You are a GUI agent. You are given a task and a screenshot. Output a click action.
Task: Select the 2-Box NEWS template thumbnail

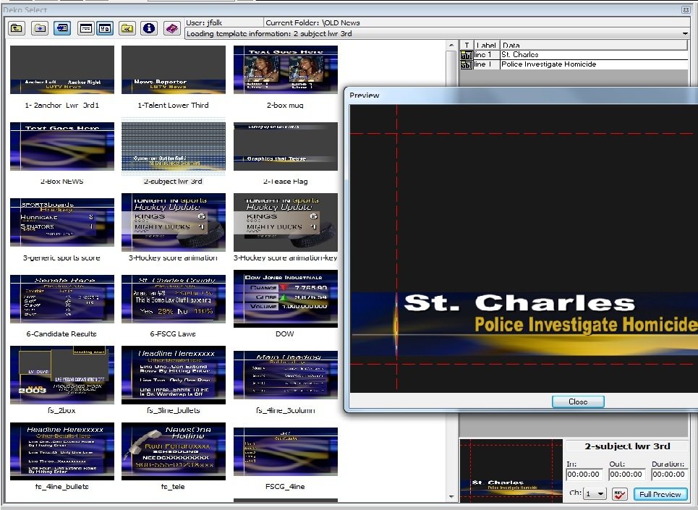[62, 146]
